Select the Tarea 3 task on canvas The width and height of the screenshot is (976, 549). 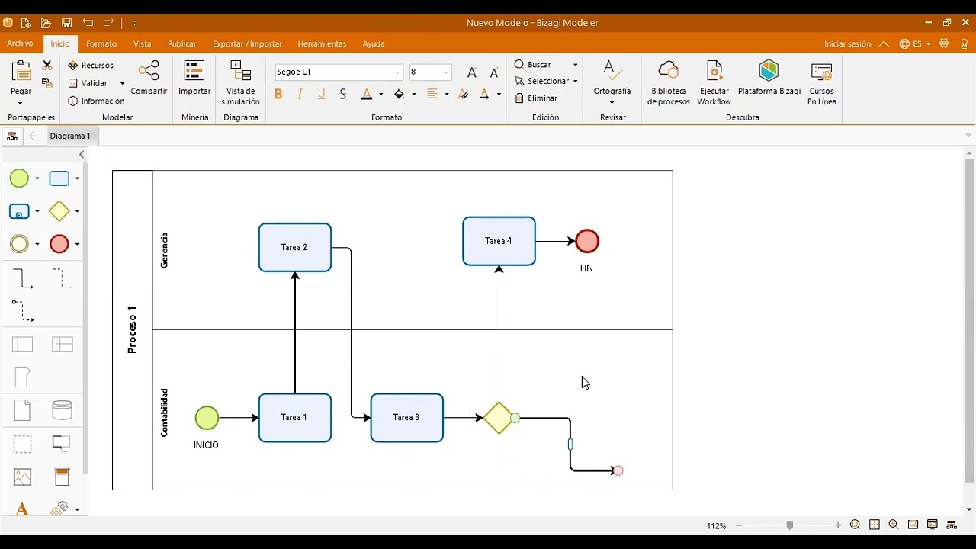click(x=406, y=418)
